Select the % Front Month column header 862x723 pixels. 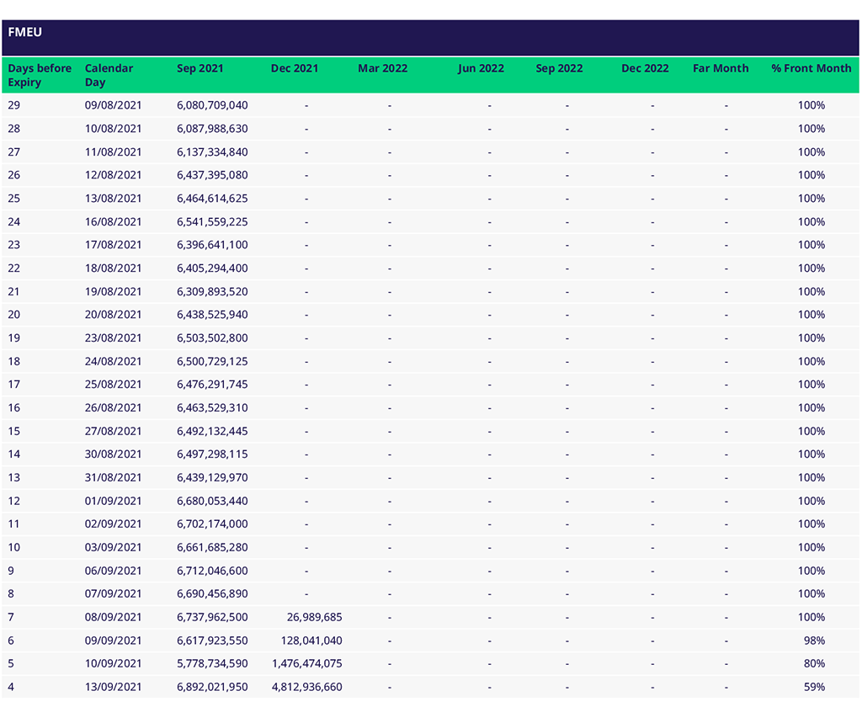coord(811,68)
